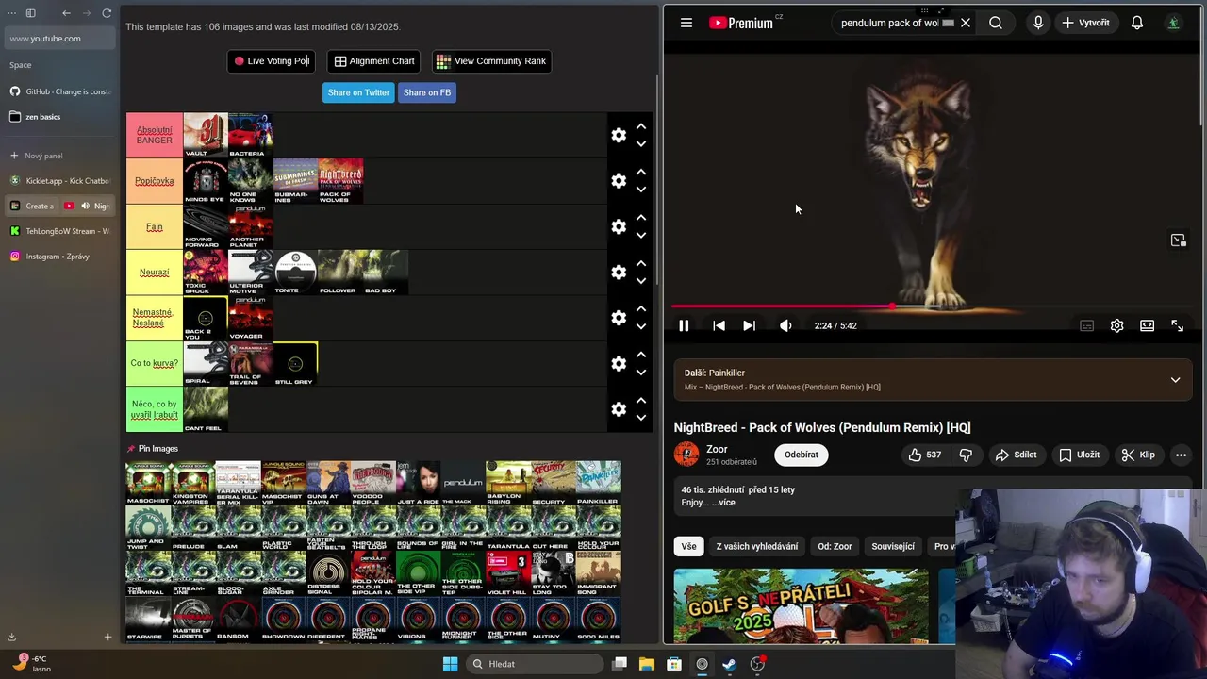
Task: Enter fullscreen on the video player
Action: point(1177,325)
